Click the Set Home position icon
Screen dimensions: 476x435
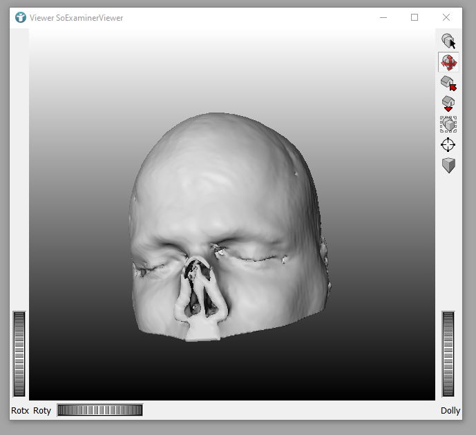point(448,104)
